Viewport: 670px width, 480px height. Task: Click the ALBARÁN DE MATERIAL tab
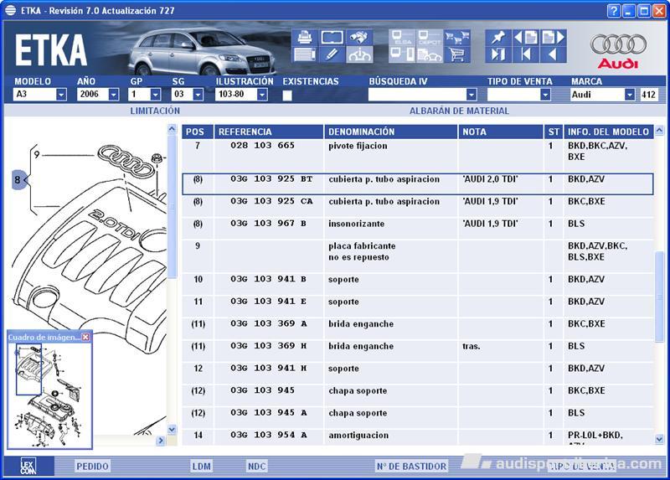pos(459,111)
